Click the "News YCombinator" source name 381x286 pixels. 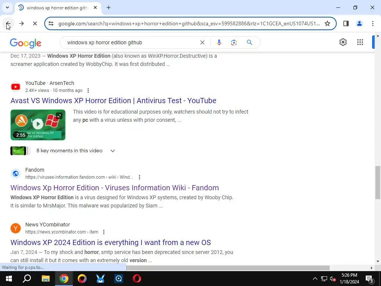(x=48, y=225)
